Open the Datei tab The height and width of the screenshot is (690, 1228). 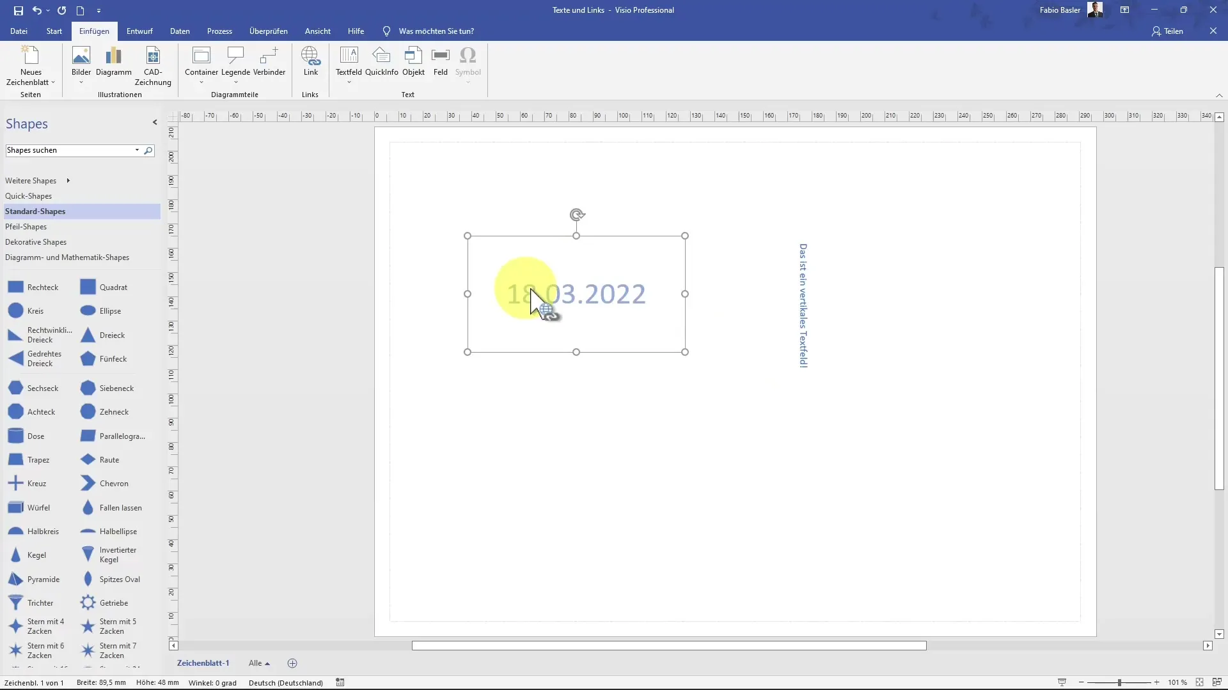(19, 31)
